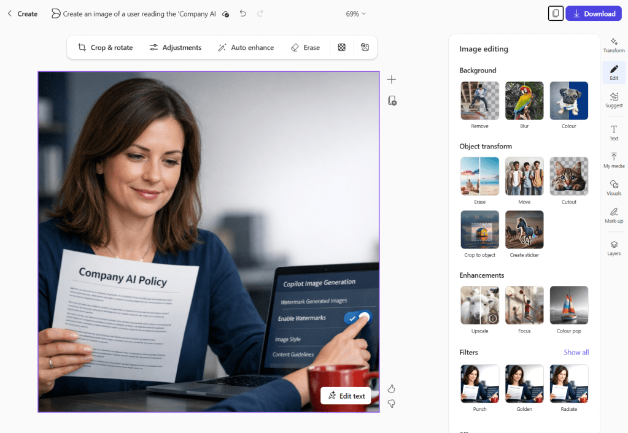Download the edited image
This screenshot has height=433, width=628.
pos(593,13)
